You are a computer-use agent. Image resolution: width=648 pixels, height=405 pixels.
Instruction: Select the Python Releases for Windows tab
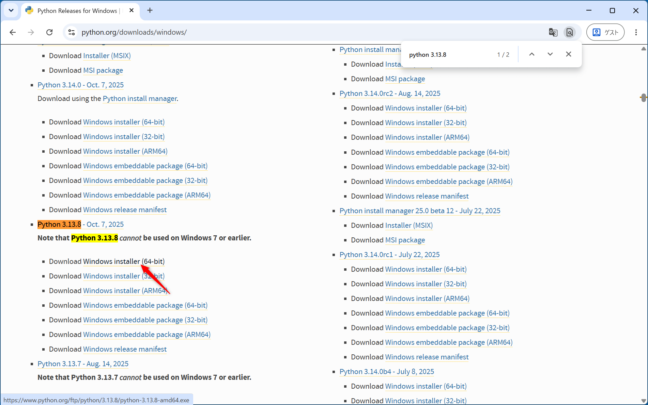pyautogui.click(x=80, y=11)
